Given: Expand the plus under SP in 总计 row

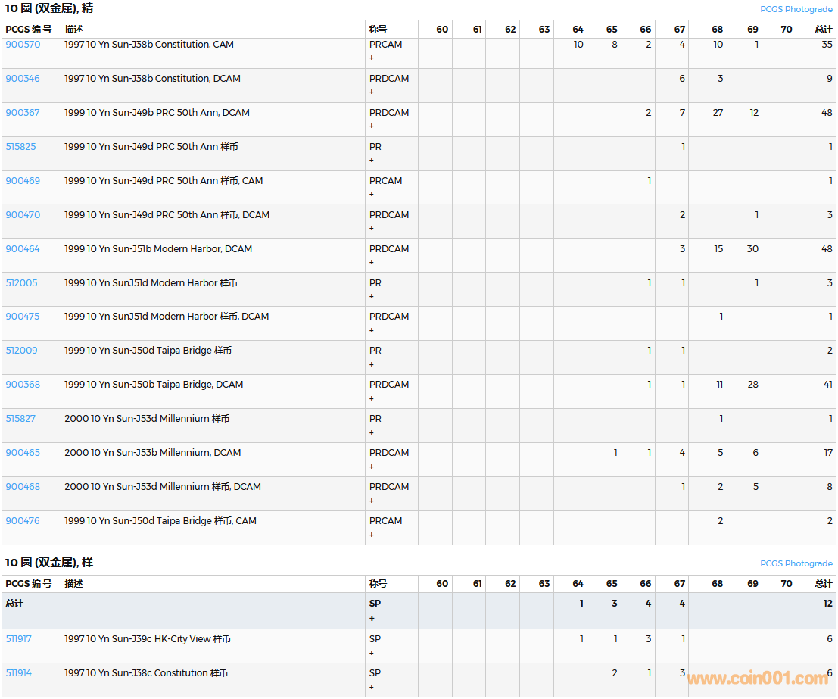Looking at the screenshot, I should click(372, 619).
